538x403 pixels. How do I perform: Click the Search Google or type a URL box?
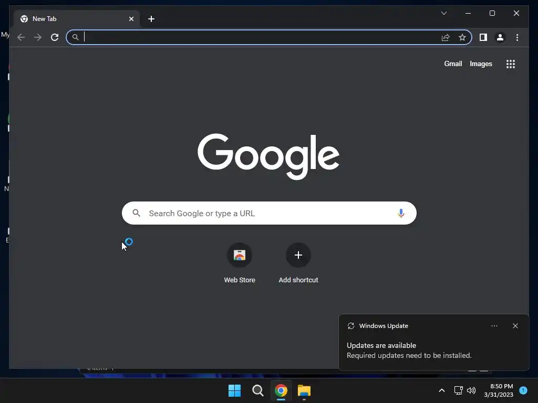pos(269,213)
